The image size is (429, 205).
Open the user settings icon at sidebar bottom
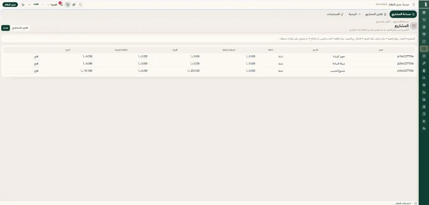coord(424,128)
